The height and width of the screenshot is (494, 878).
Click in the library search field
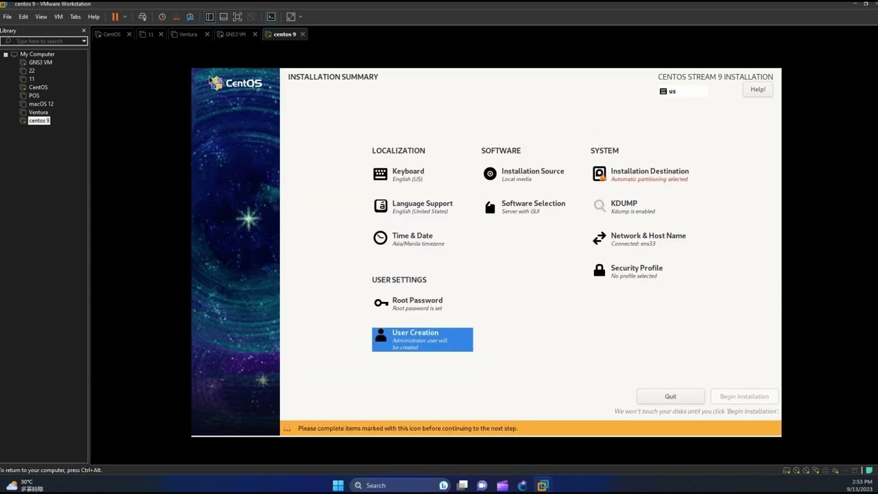tap(43, 41)
